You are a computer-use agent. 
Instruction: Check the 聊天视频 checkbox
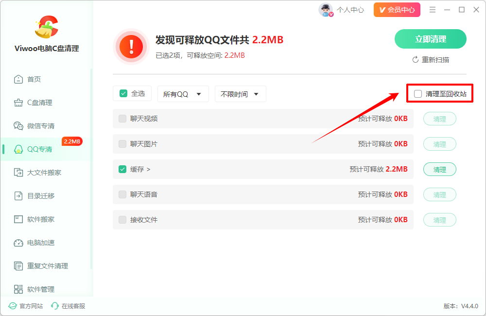(x=122, y=119)
